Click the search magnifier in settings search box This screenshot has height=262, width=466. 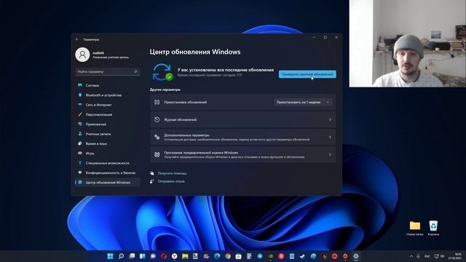(x=135, y=71)
